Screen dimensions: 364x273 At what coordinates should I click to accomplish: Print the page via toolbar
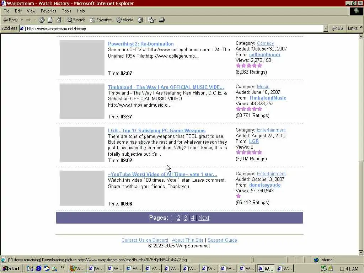[162, 20]
